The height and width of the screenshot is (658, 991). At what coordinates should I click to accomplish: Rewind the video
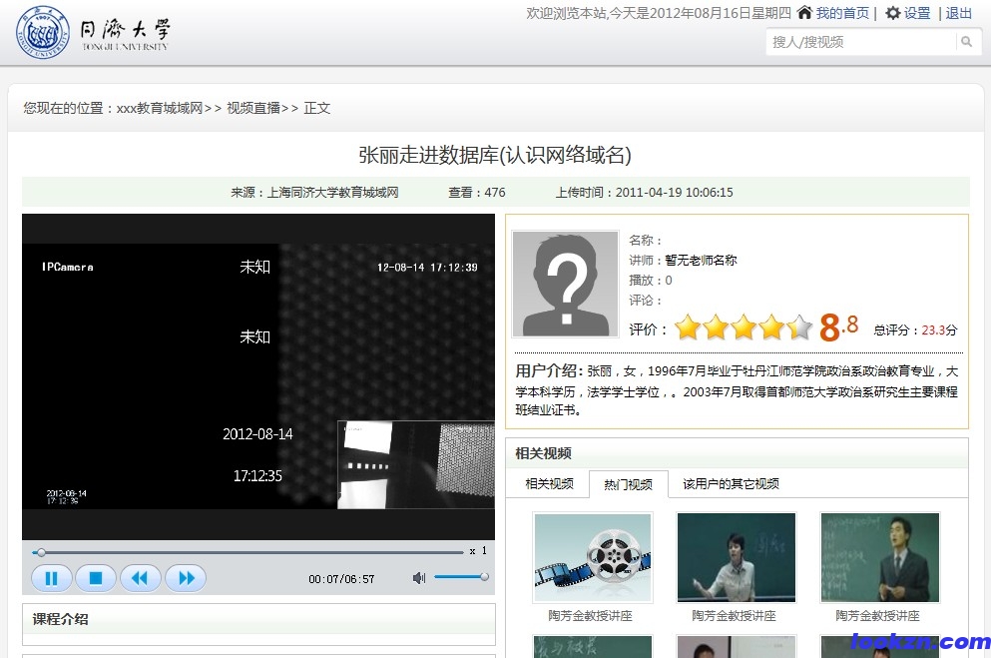141,578
